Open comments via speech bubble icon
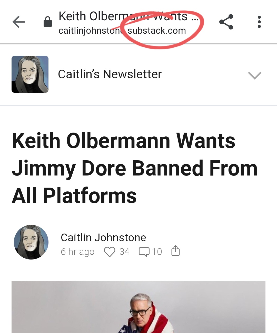The width and height of the screenshot is (277, 333). [x=144, y=252]
